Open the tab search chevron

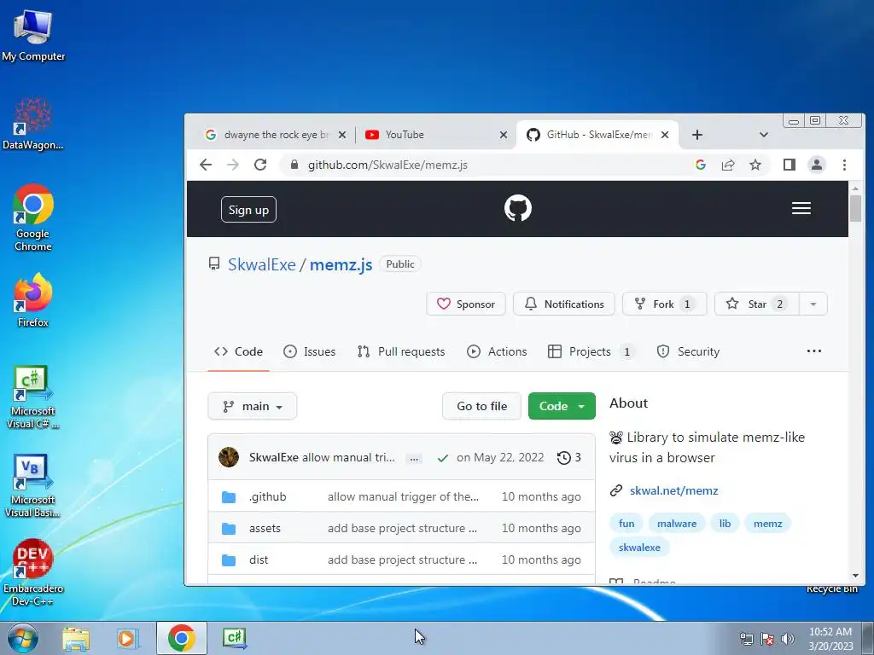(764, 135)
